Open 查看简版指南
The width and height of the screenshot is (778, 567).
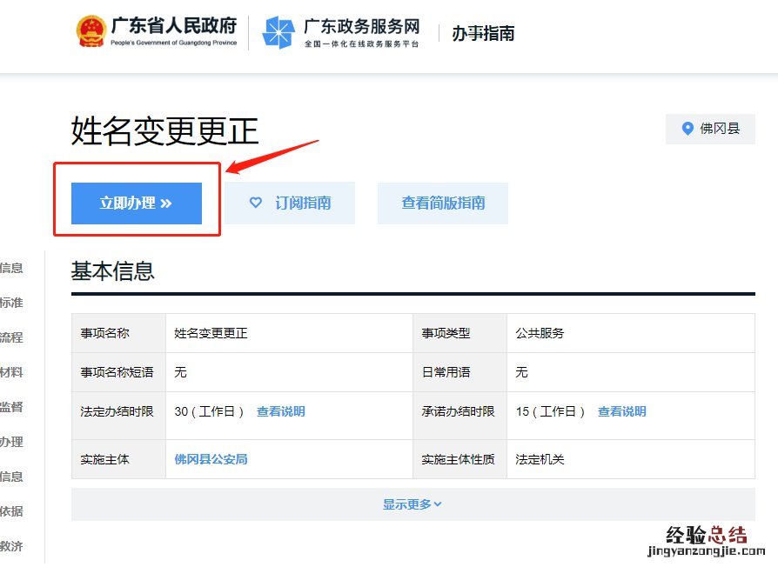click(443, 203)
